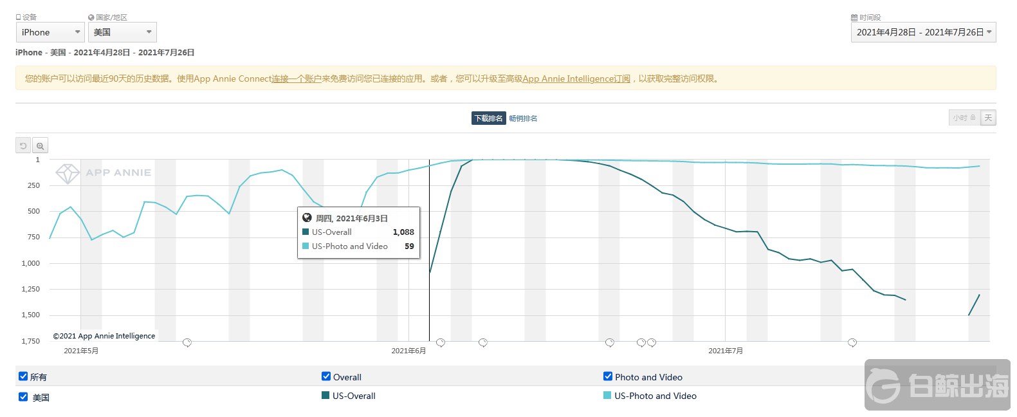Click the App Annie Intelligence订阅 link
The width and height of the screenshot is (1017, 417).
576,79
